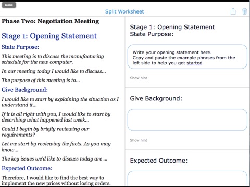Select "This meeting is to discuss the manufacturing schedule" sentence
This screenshot has width=250, height=187.
point(53,59)
